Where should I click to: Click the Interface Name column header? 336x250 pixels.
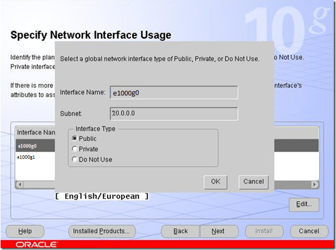pos(36,133)
